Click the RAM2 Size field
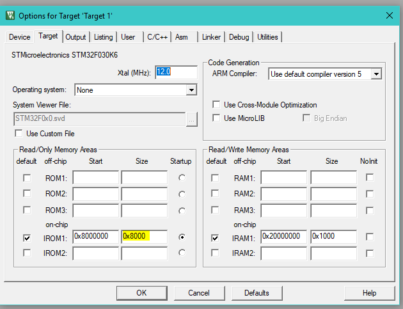403x309 pixels. (334, 194)
